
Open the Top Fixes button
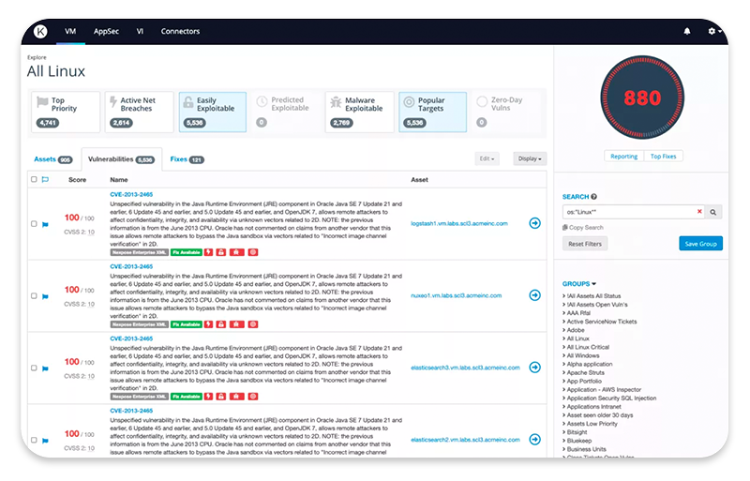[x=664, y=157]
